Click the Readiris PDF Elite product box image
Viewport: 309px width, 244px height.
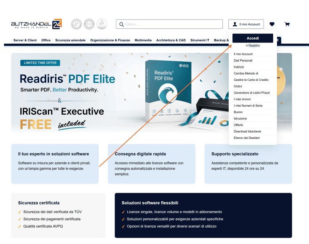tap(168, 91)
